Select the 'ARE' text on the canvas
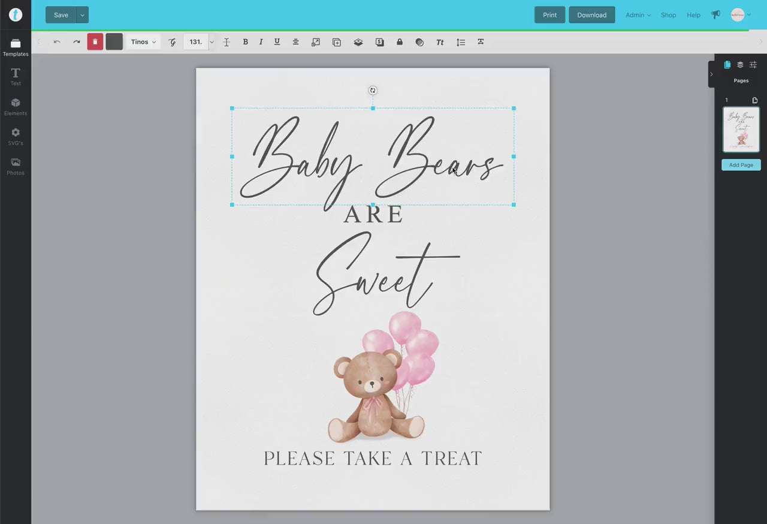 (x=373, y=215)
